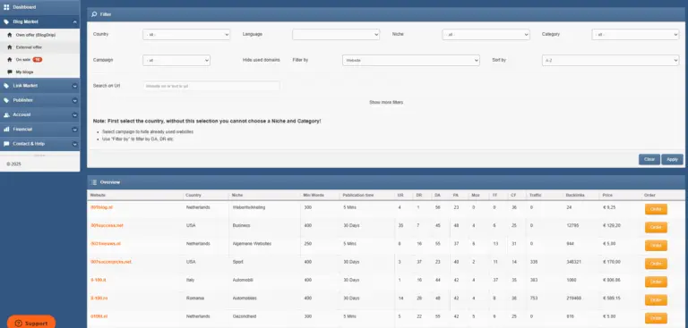
Task: Click the Publisher tag icon
Action: [6, 100]
